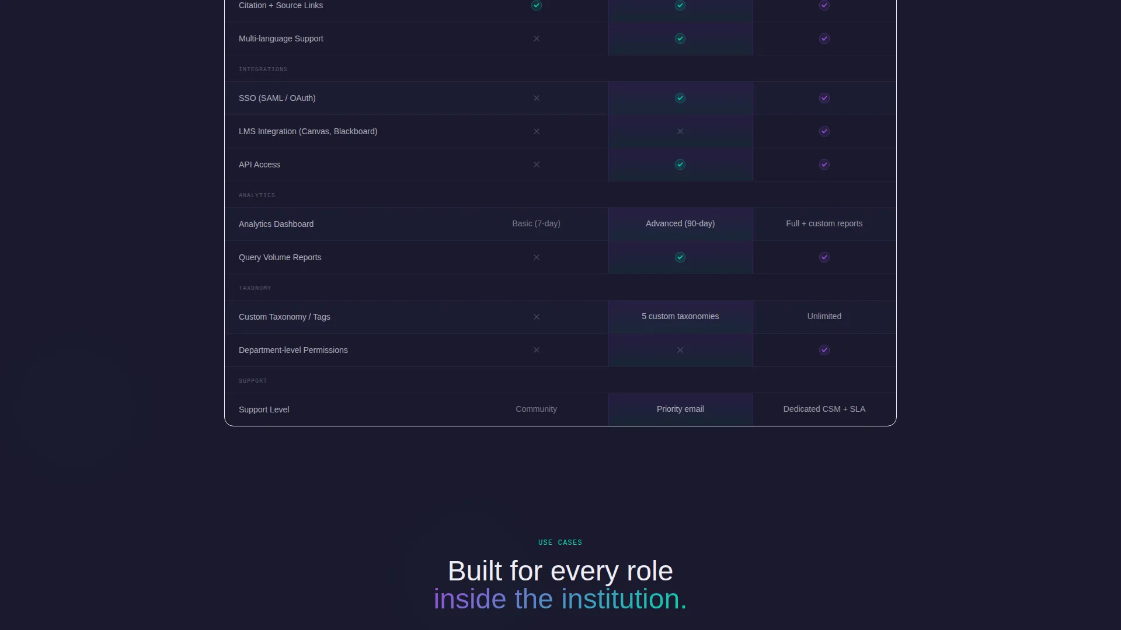Click Multi-language Support first-column X icon

click(536, 38)
